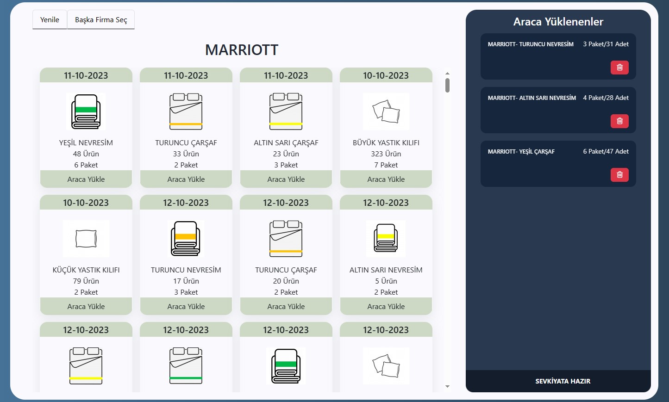Click the Yenile button
Viewport: 669px width, 402px height.
pyautogui.click(x=50, y=19)
